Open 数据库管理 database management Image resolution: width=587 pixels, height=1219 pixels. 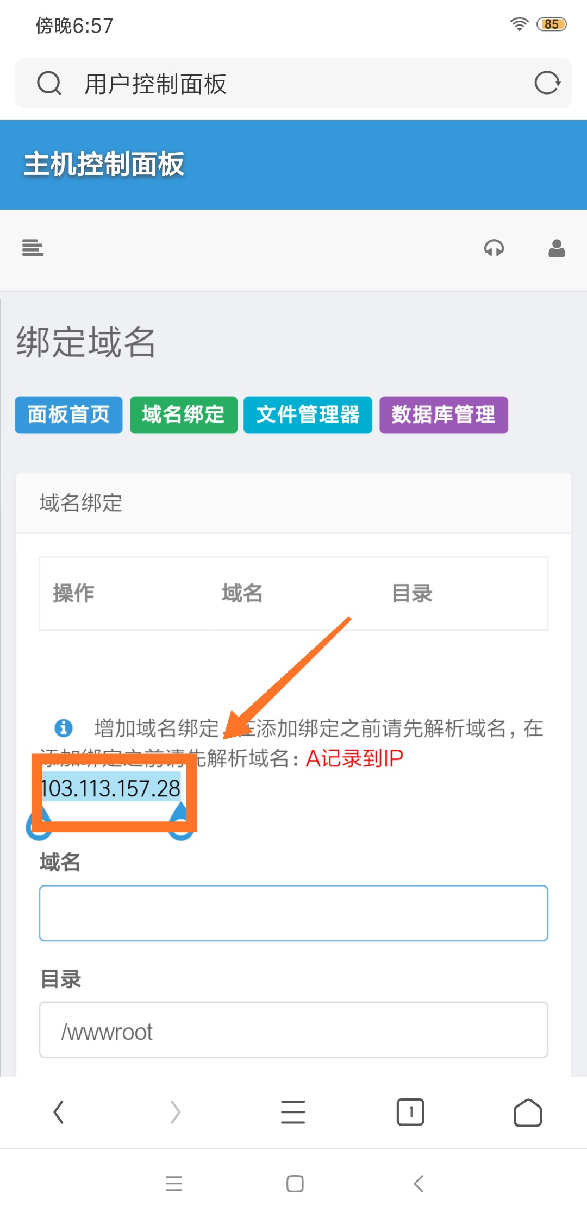point(444,415)
